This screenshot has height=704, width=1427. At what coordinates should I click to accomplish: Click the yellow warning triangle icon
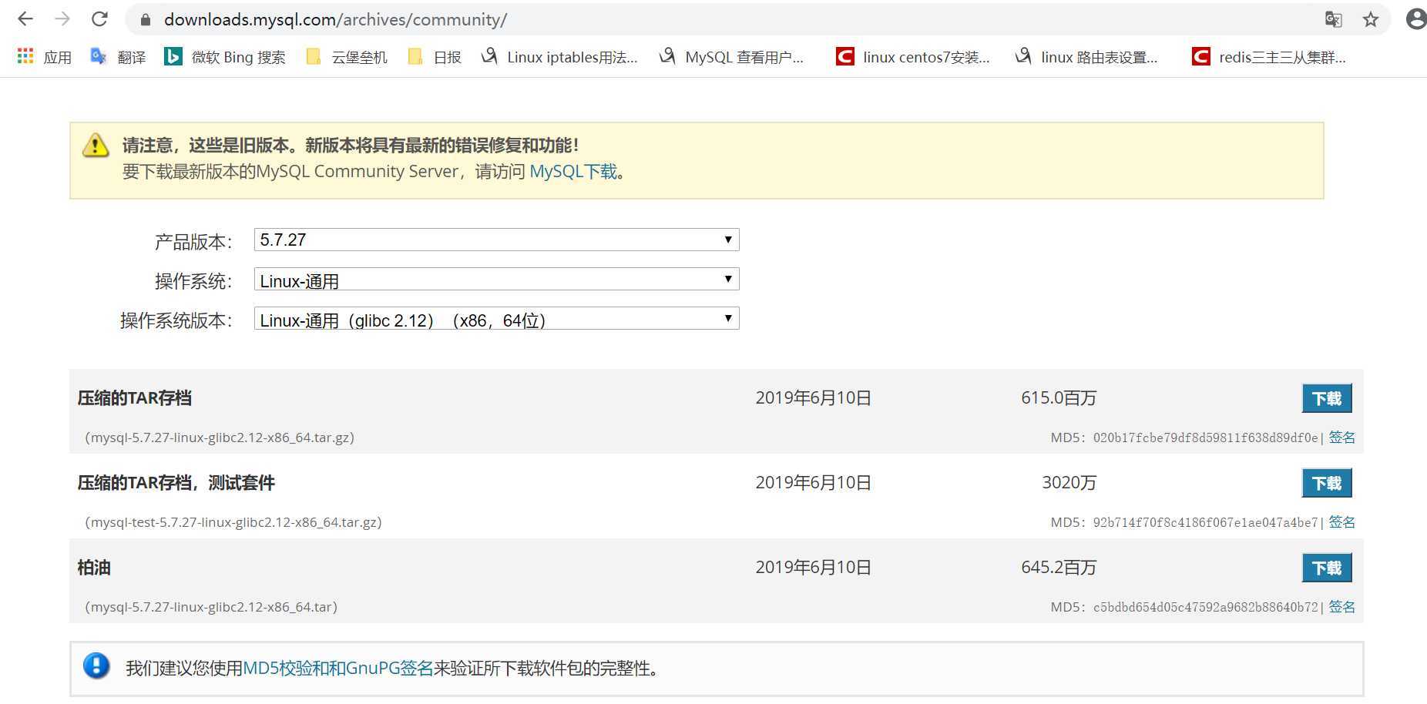pos(96,145)
